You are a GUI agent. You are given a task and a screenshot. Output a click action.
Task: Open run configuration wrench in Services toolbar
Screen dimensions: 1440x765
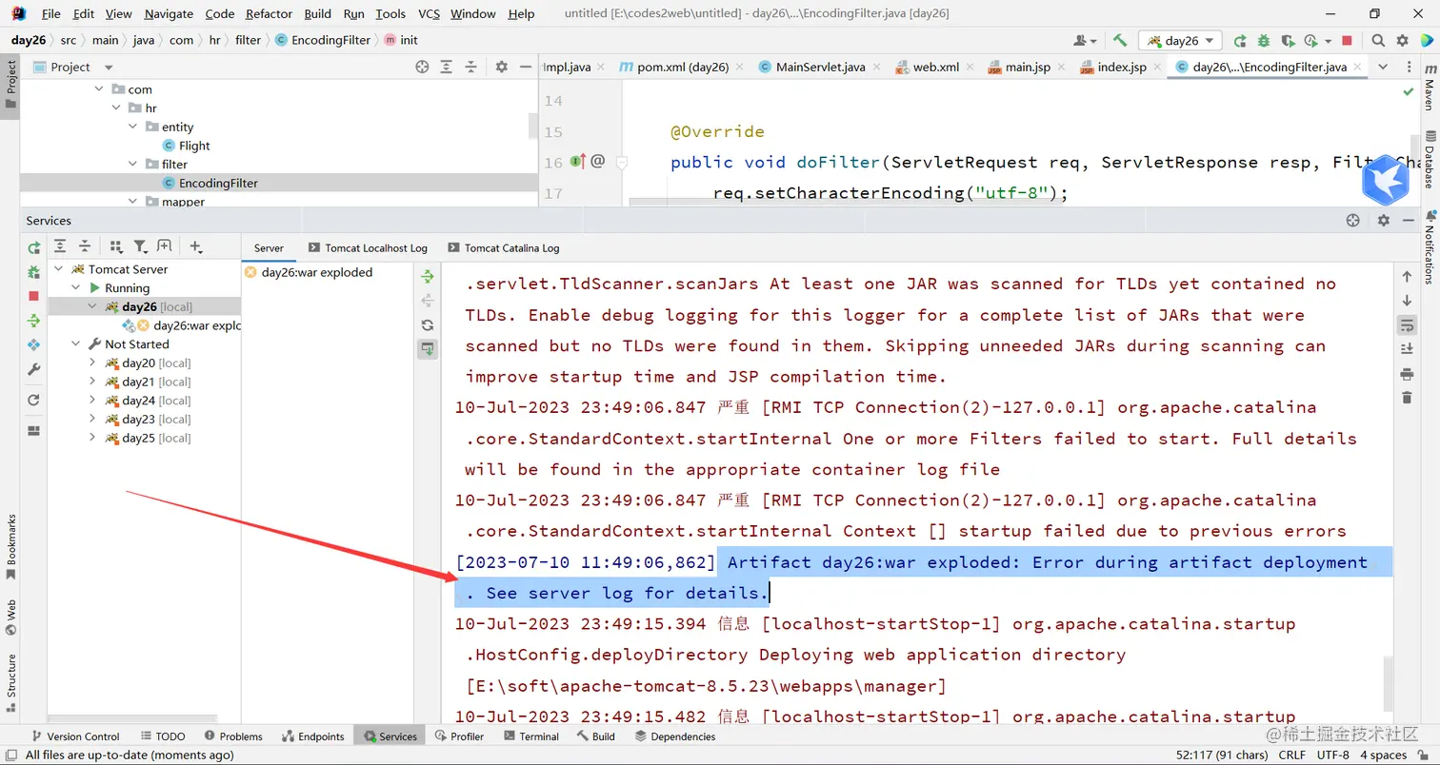coord(34,369)
